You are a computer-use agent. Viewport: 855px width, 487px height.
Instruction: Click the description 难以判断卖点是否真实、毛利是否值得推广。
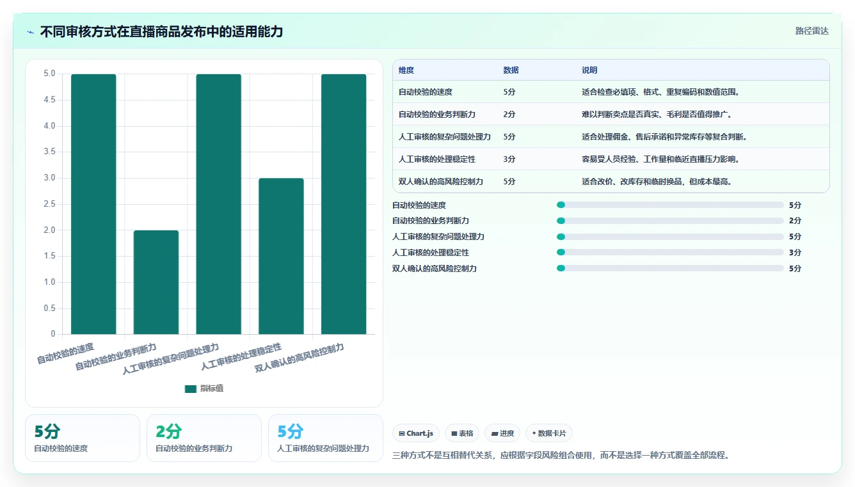point(657,115)
